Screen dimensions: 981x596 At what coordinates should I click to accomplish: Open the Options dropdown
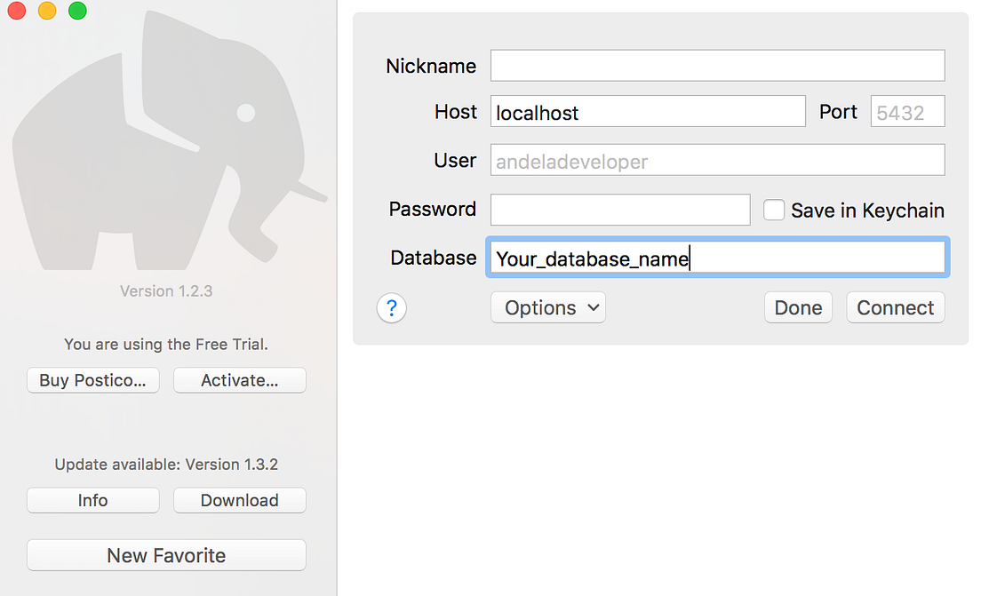[547, 307]
